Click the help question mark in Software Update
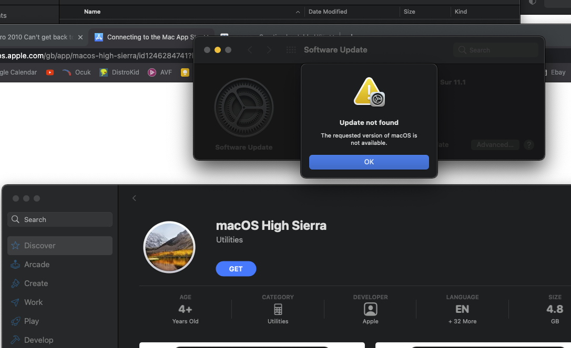Image resolution: width=571 pixels, height=348 pixels. click(x=529, y=145)
